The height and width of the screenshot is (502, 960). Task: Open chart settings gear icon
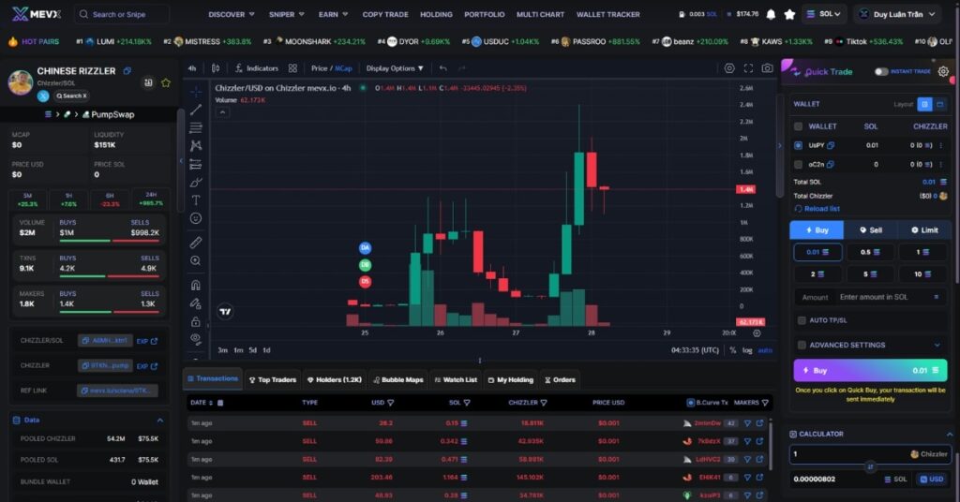point(729,68)
